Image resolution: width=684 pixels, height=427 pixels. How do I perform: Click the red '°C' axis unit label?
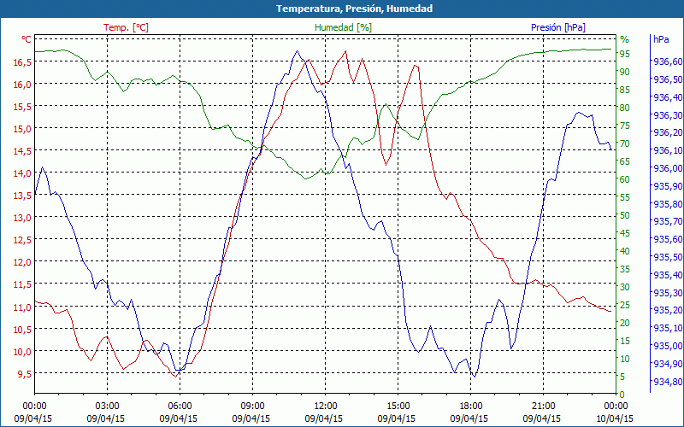(27, 39)
